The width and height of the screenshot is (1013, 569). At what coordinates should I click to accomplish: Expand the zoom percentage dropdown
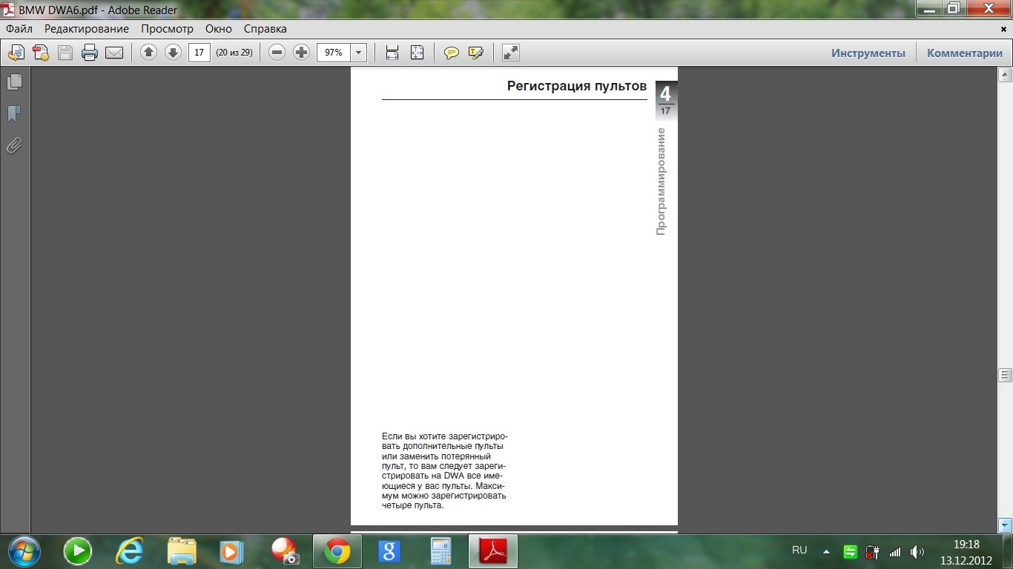pyautogui.click(x=359, y=53)
